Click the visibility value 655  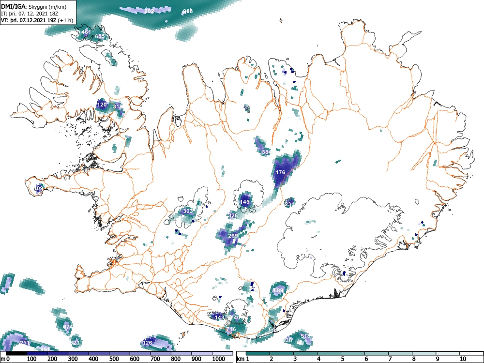click(x=100, y=36)
